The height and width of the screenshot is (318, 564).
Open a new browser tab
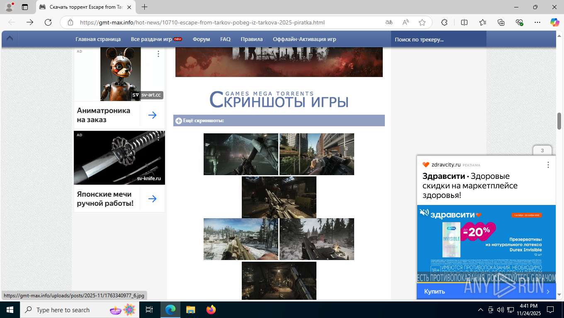click(x=144, y=7)
